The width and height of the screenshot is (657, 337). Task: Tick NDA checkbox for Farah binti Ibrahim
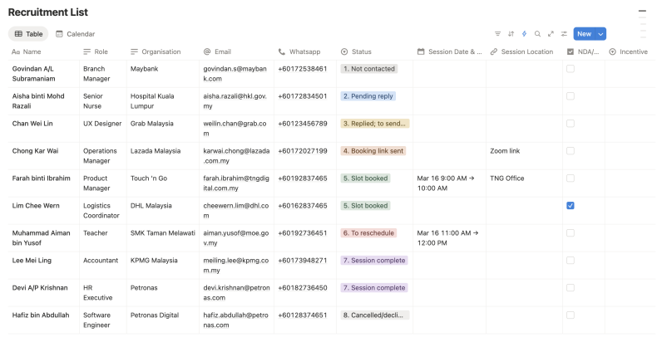571,178
